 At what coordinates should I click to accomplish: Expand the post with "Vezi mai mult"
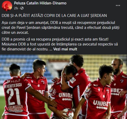tap(65, 49)
